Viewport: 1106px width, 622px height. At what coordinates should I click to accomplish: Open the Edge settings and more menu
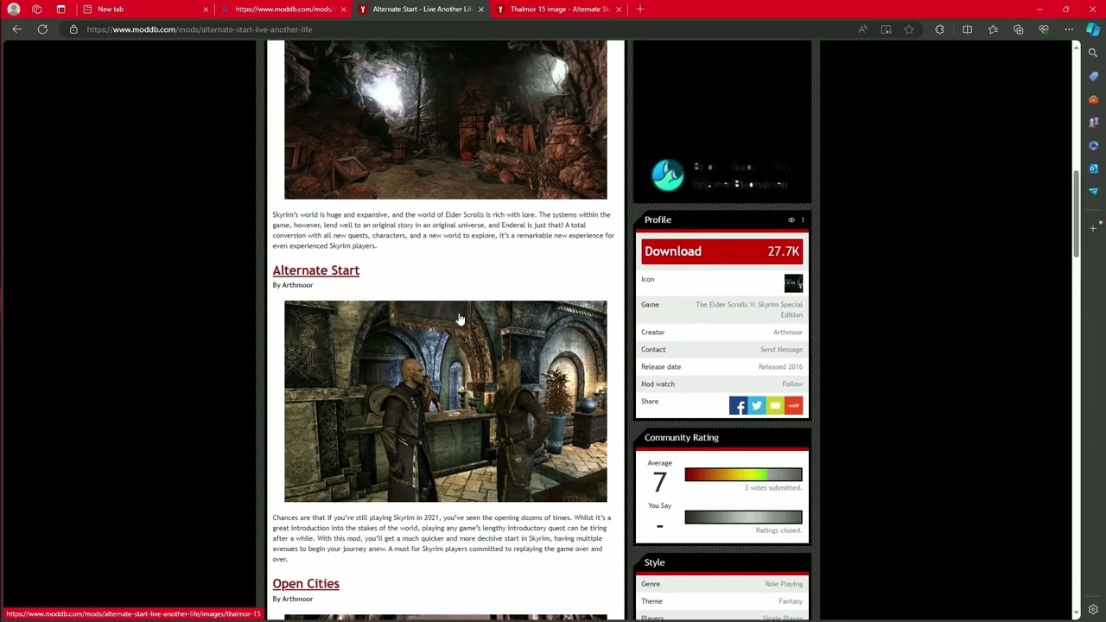click(x=1069, y=29)
